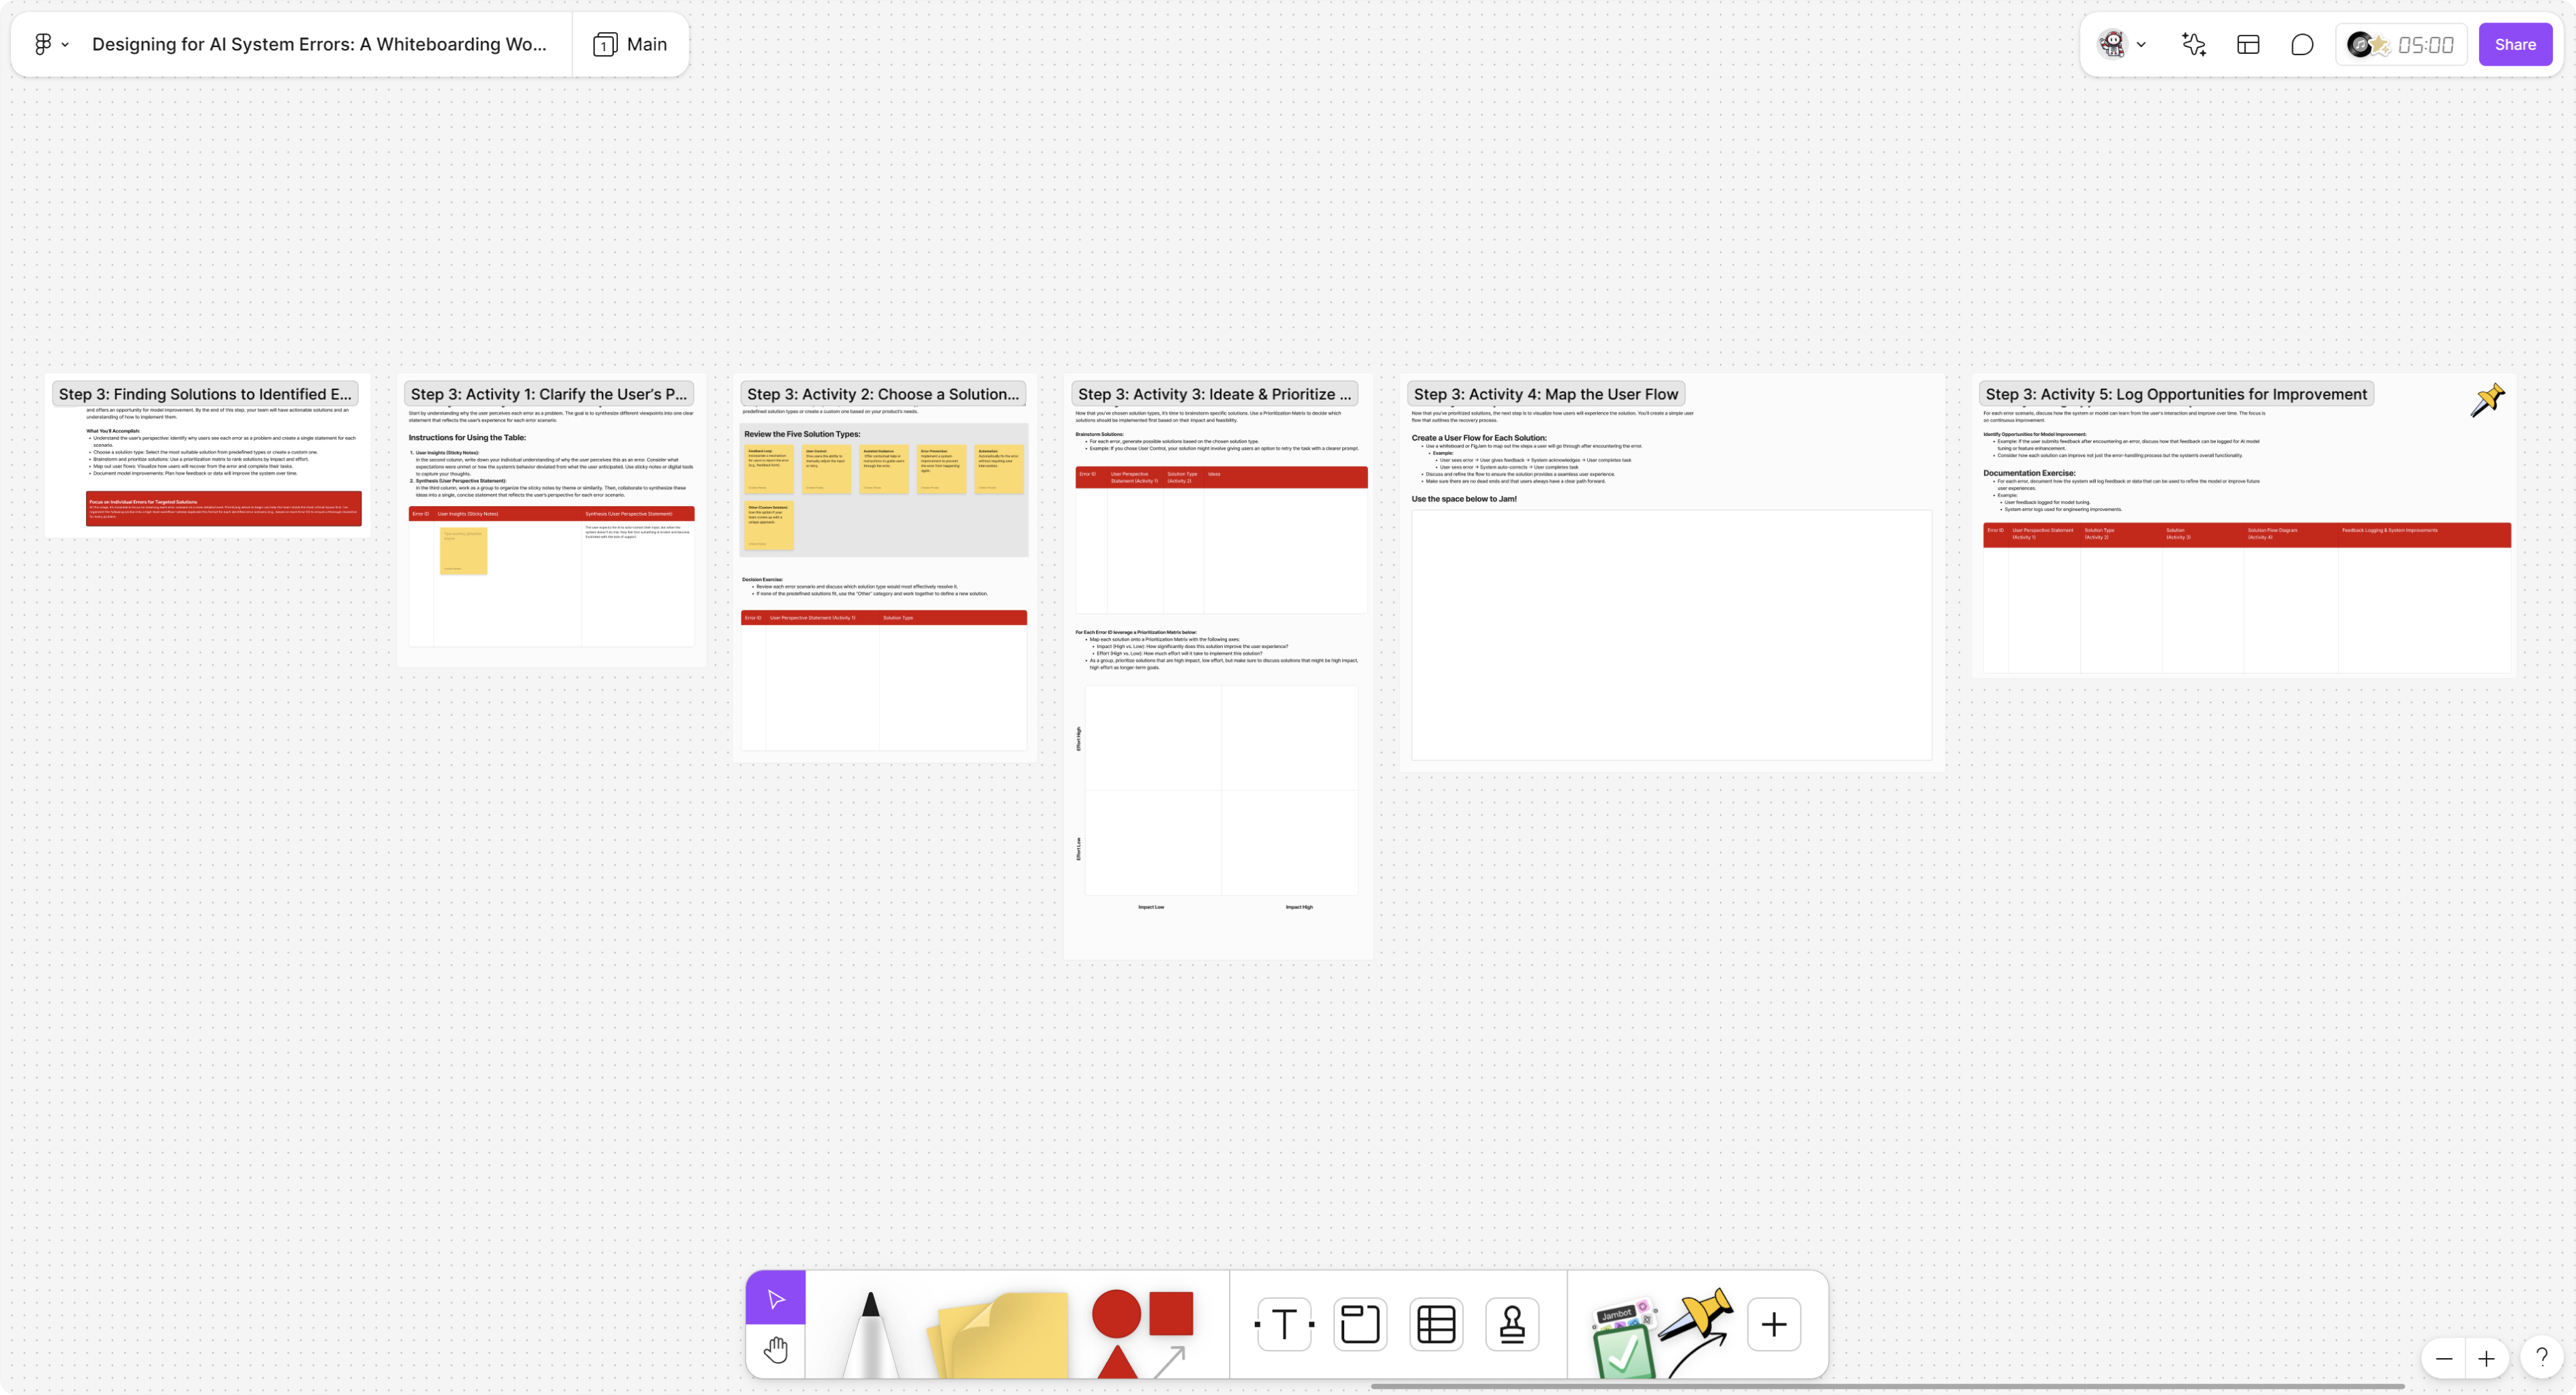2576x1395 pixels.
Task: Choose the red triangle shape
Action: click(x=1116, y=1362)
